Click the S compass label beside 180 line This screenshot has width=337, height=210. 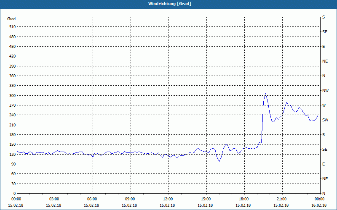pos(324,135)
